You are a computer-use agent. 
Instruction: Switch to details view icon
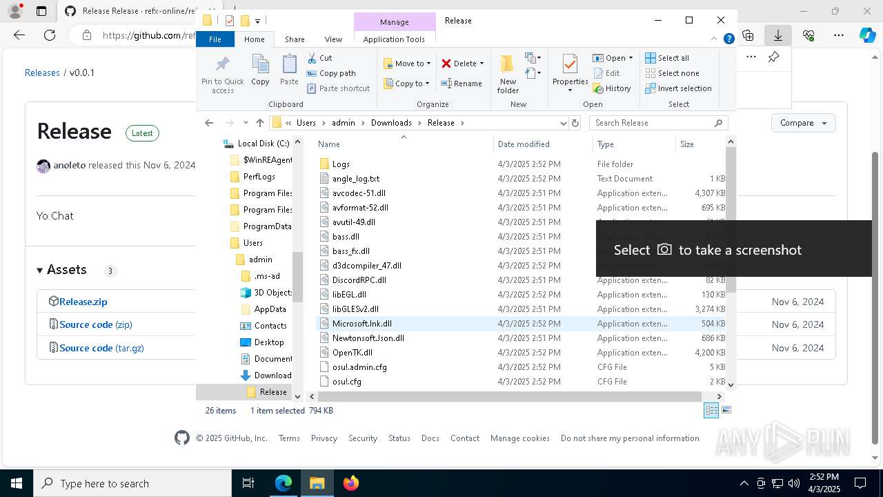(x=711, y=411)
